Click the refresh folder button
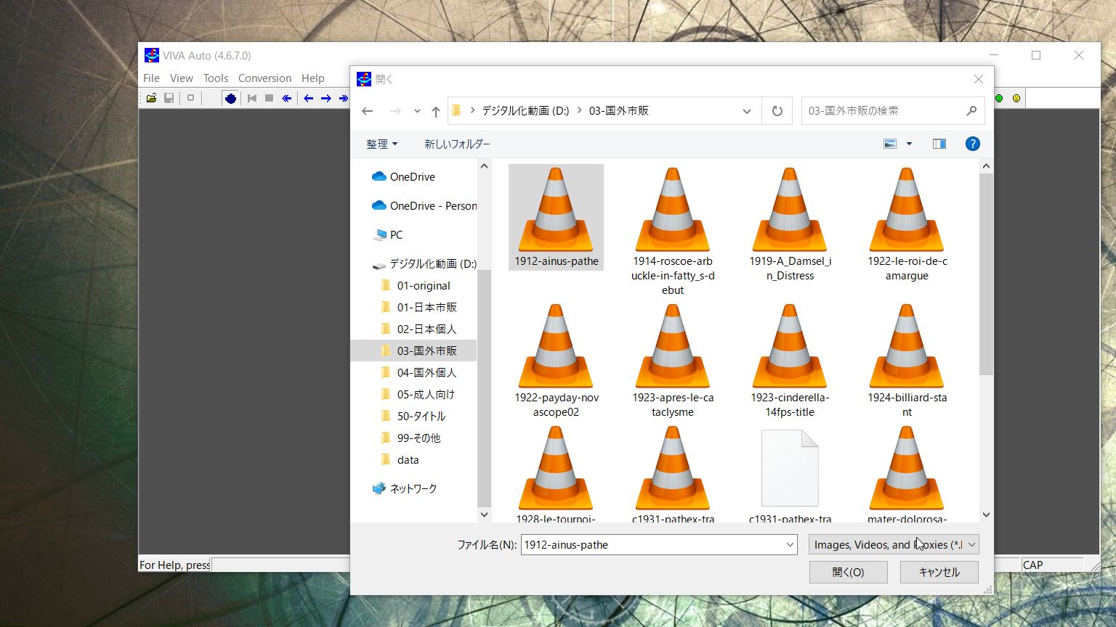1116x627 pixels. click(777, 111)
